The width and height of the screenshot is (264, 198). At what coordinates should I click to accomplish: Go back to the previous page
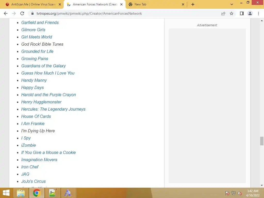(6, 13)
